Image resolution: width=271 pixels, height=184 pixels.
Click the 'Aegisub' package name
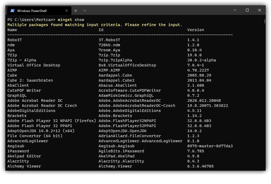tap(16, 146)
